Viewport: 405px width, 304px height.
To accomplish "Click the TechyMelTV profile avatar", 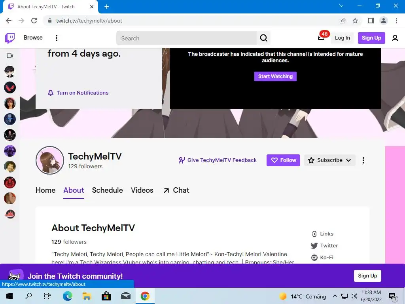I will pos(49,160).
